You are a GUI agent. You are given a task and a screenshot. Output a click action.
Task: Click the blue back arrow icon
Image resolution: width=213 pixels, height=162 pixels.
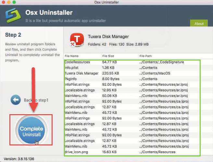click(16, 100)
